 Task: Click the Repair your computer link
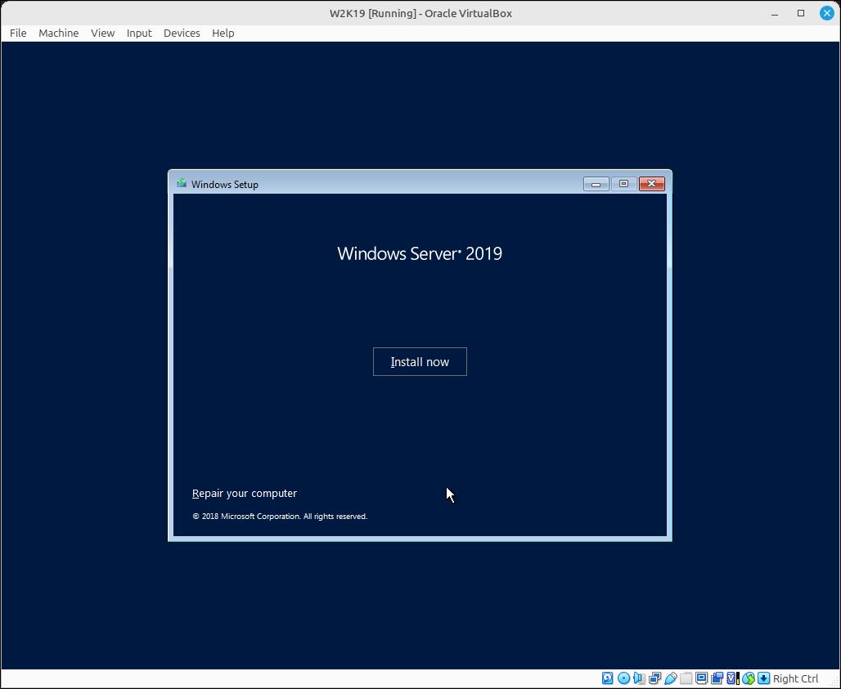pos(245,493)
